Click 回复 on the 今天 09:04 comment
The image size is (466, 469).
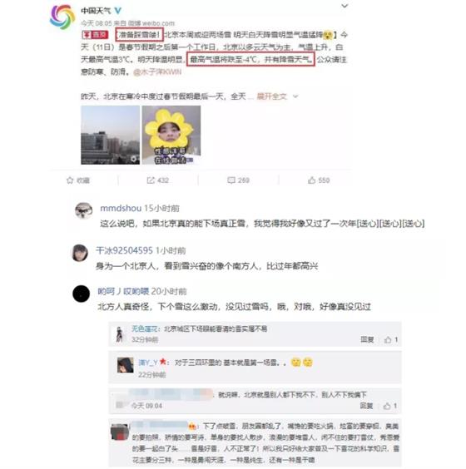point(367,406)
